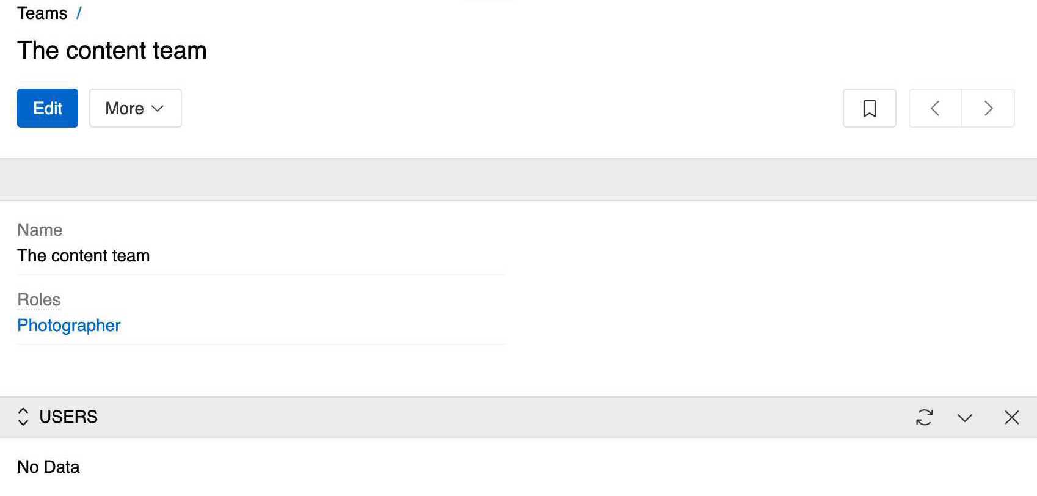Click the No Data text

coord(48,467)
